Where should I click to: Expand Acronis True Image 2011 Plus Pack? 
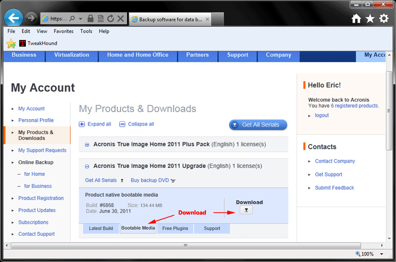click(87, 145)
